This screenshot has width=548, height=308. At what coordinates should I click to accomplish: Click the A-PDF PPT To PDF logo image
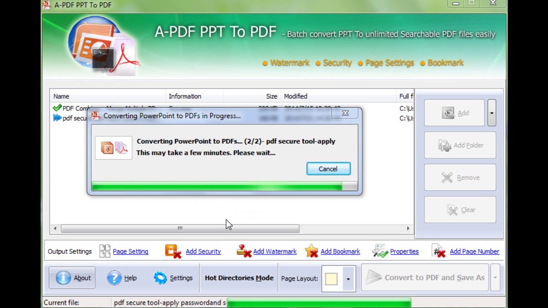click(x=103, y=45)
